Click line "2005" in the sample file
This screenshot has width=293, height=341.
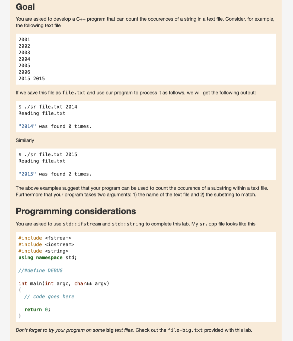24,66
